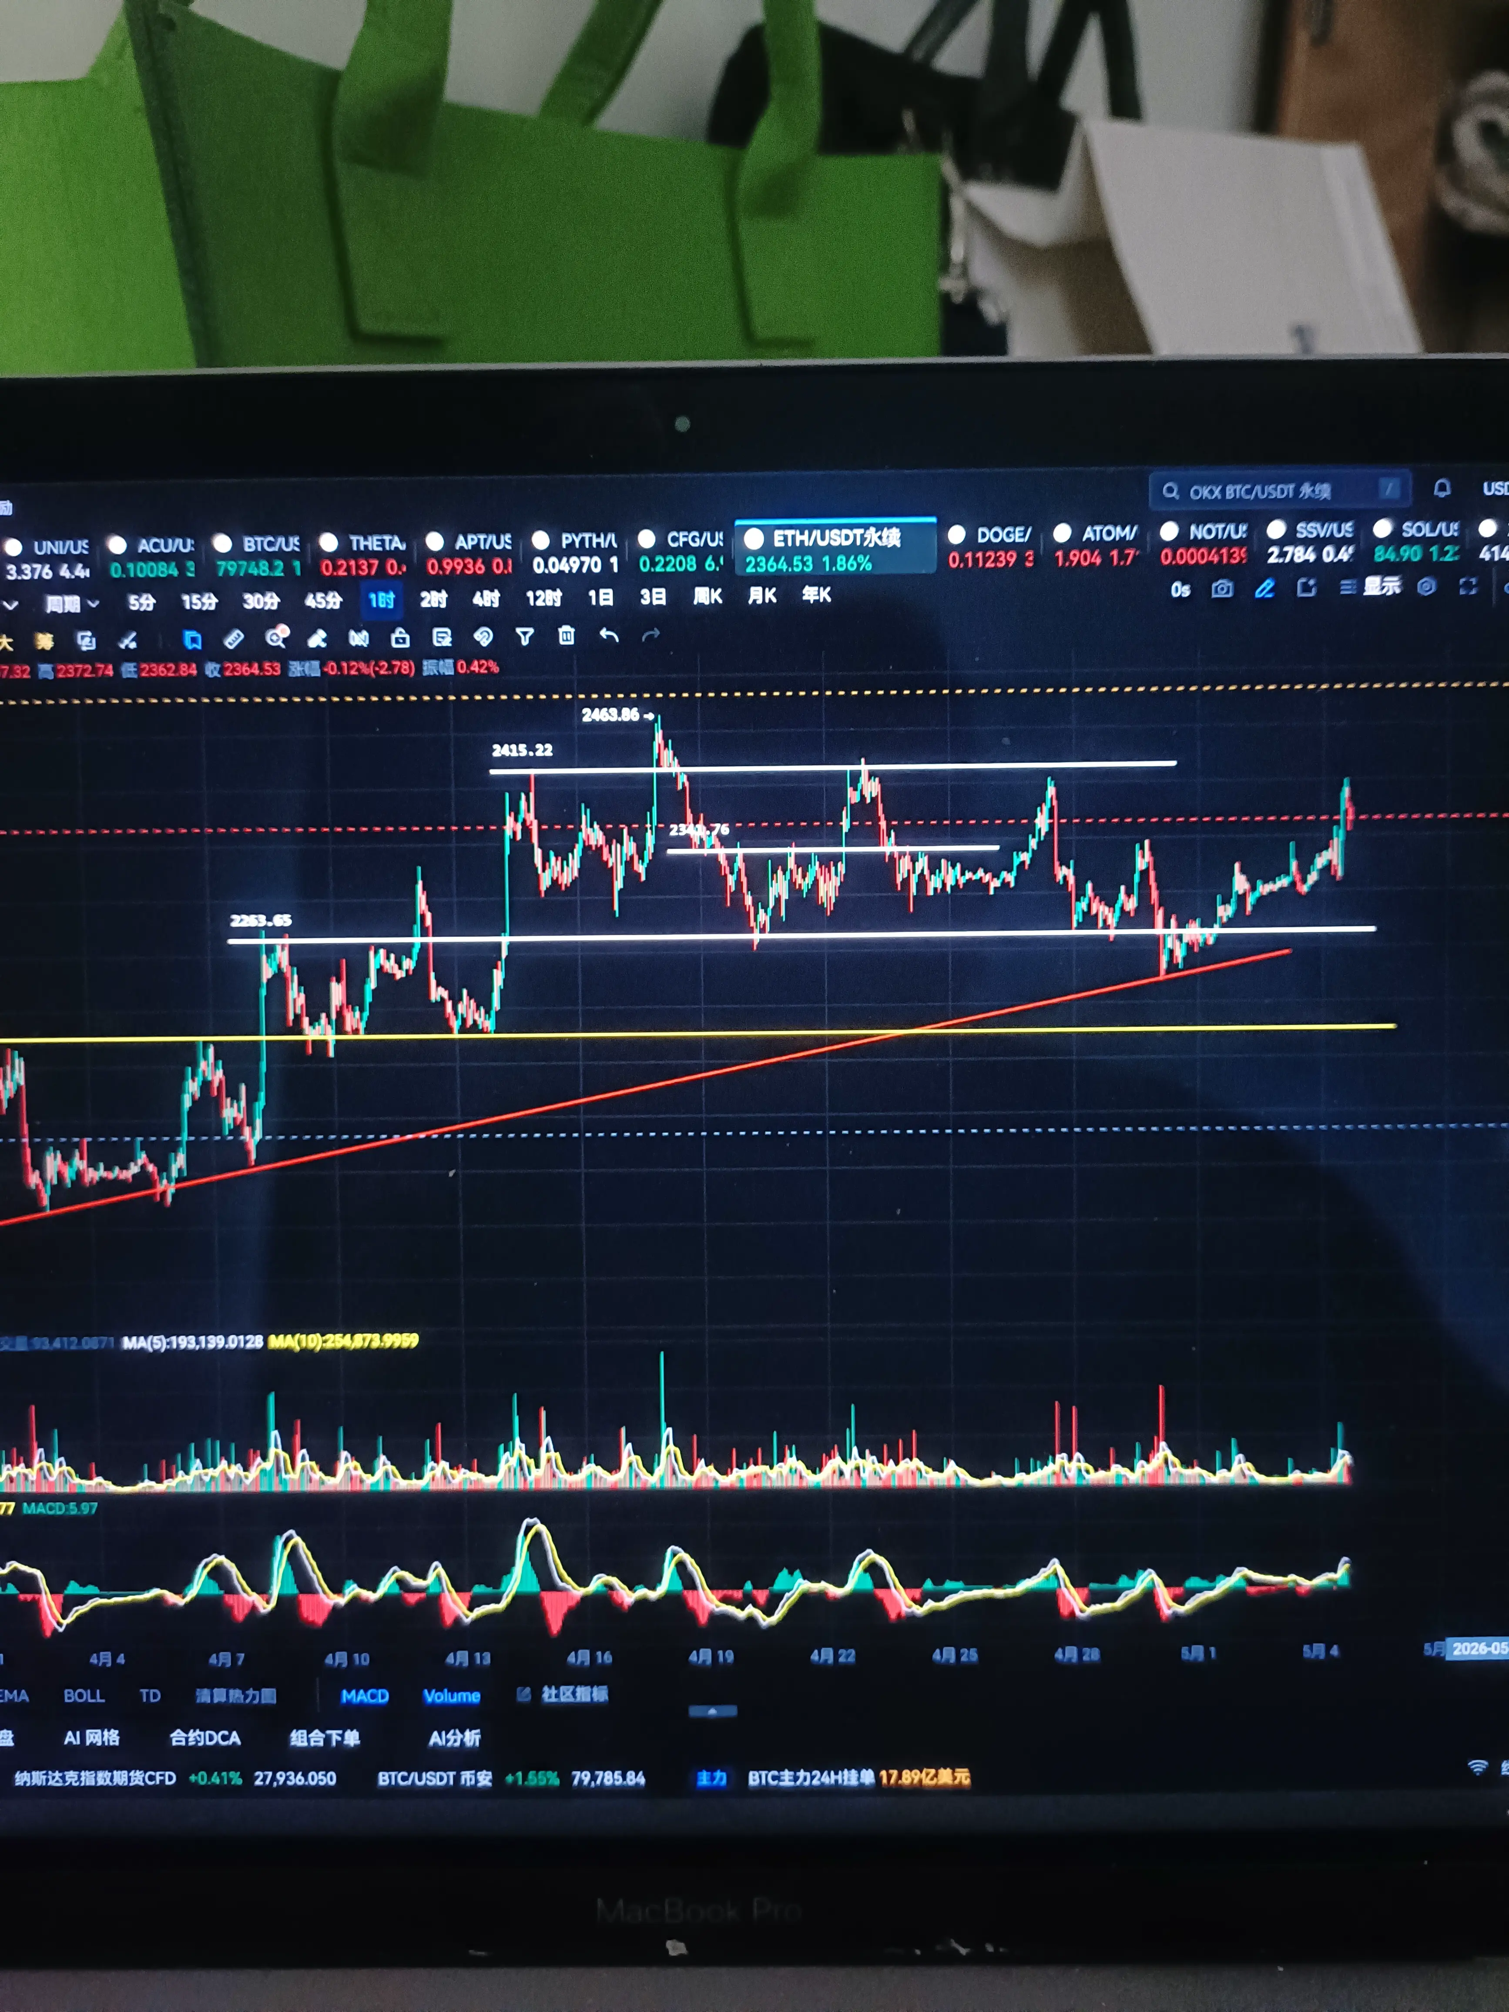Click the 主力 tag in status bar
Image resolution: width=1509 pixels, height=2012 pixels.
click(x=711, y=1778)
